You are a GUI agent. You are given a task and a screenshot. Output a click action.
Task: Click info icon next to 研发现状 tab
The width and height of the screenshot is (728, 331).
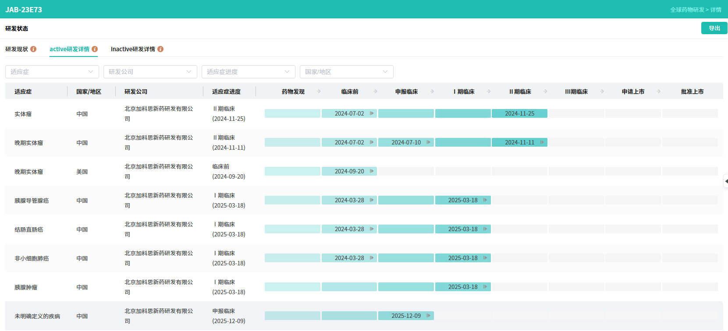tap(33, 49)
